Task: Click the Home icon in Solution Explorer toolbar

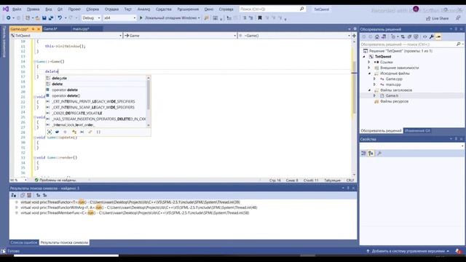Action: coord(377,37)
